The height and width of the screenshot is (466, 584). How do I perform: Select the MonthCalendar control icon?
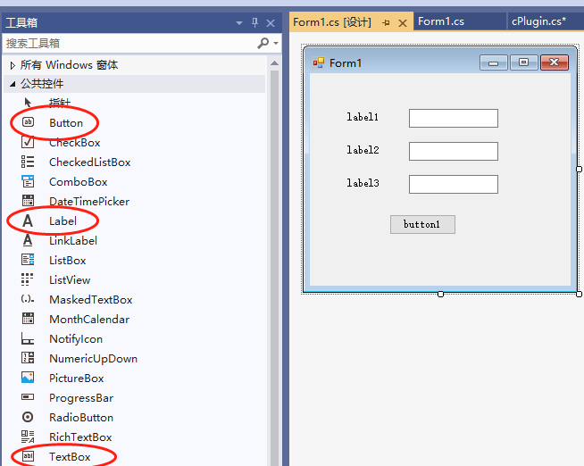[28, 319]
